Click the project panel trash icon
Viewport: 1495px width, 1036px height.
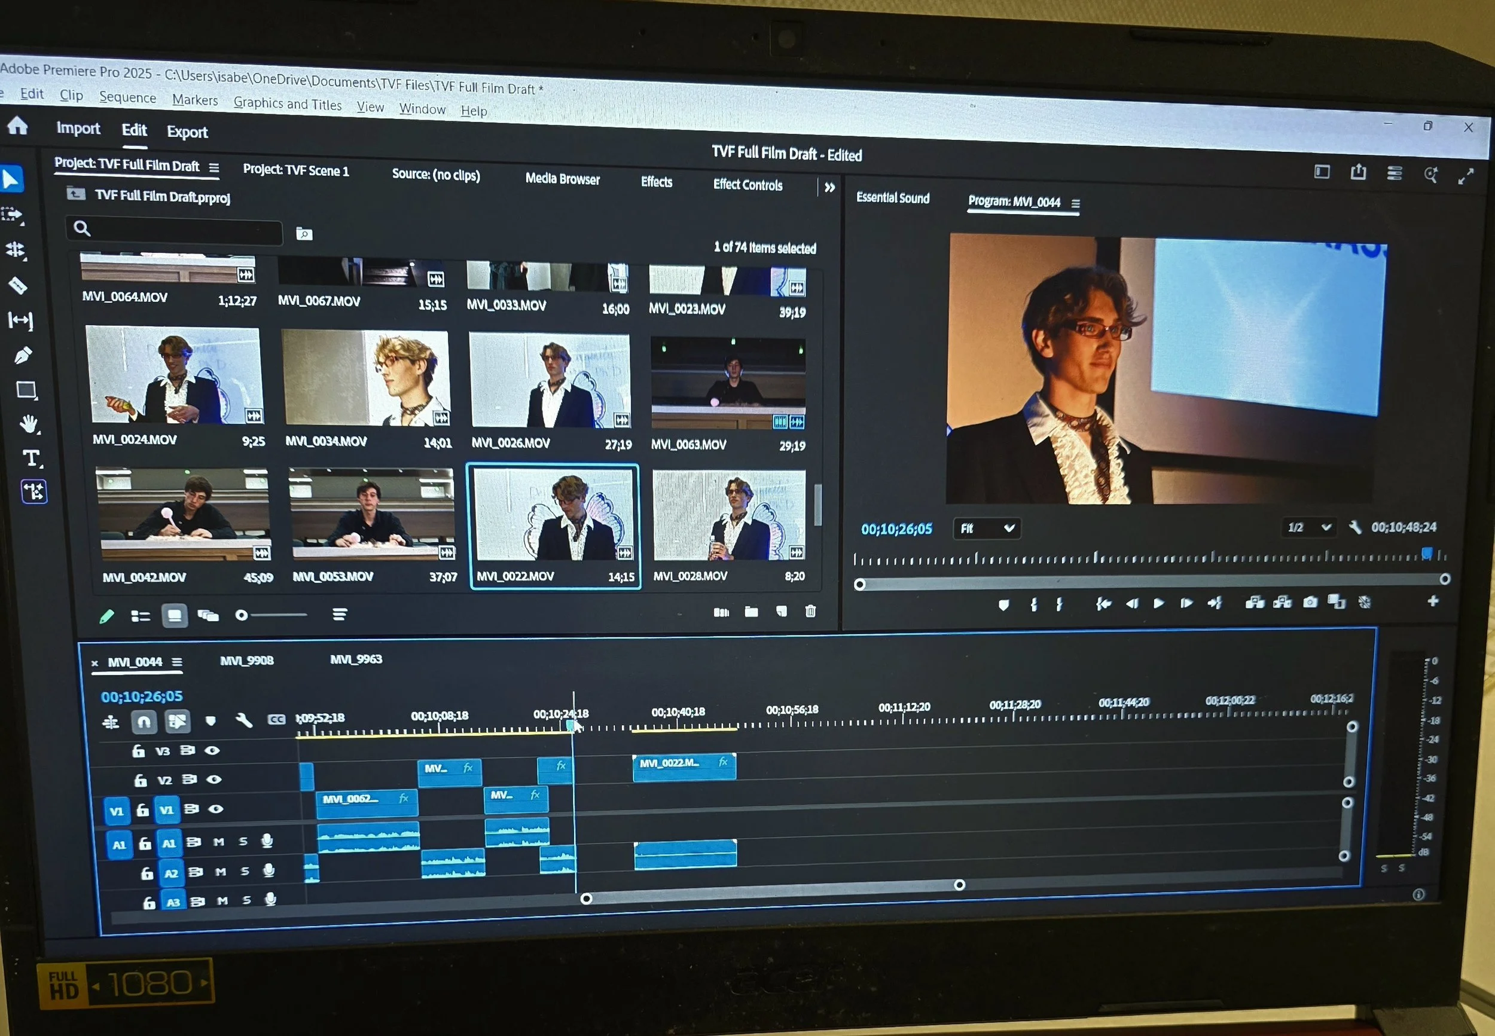tap(810, 611)
